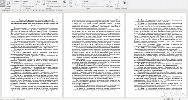
Task: Click bold 'Листе 10' on second page
Action: [82, 85]
